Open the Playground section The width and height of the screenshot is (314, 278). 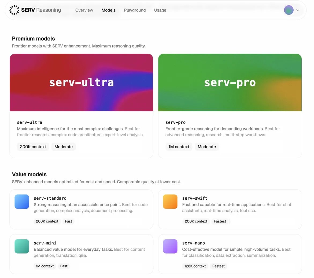pyautogui.click(x=135, y=10)
